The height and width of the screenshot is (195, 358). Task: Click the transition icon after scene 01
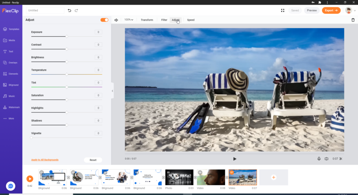(x=68, y=178)
